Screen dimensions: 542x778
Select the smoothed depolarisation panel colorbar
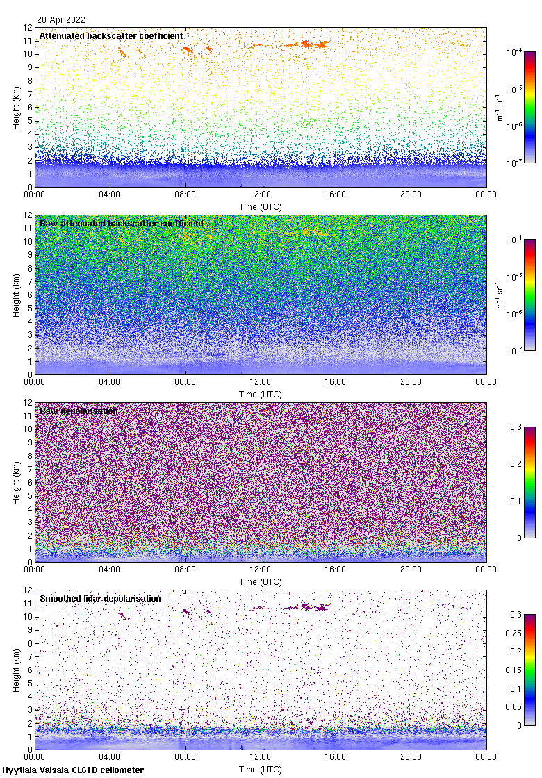pyautogui.click(x=529, y=670)
